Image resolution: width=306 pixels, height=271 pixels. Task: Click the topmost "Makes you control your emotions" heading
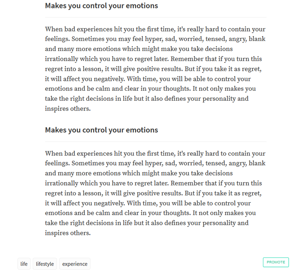(101, 6)
